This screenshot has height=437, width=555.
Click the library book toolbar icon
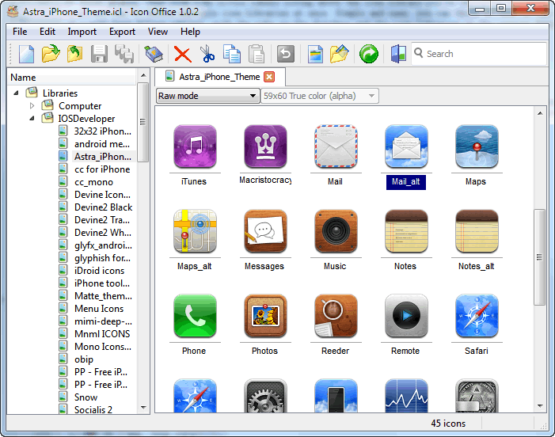pos(154,54)
